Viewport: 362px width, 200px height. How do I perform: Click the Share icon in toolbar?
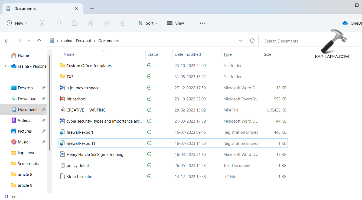click(x=107, y=23)
